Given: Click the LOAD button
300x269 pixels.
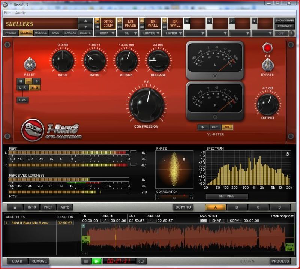Looking at the screenshot, I should pos(17,261).
